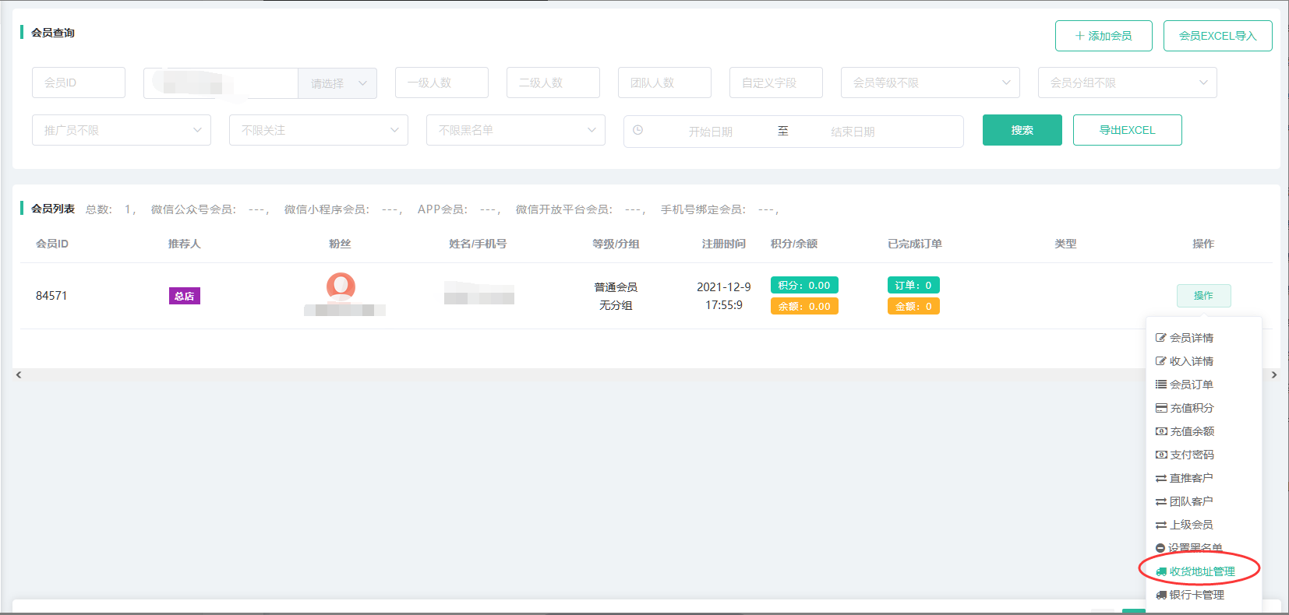The width and height of the screenshot is (1289, 615).
Task: Click the 添加会员 button
Action: tap(1103, 36)
